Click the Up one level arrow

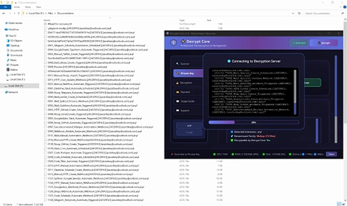[18, 13]
